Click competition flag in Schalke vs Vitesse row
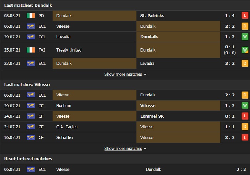The height and width of the screenshot is (175, 250). tap(31, 138)
